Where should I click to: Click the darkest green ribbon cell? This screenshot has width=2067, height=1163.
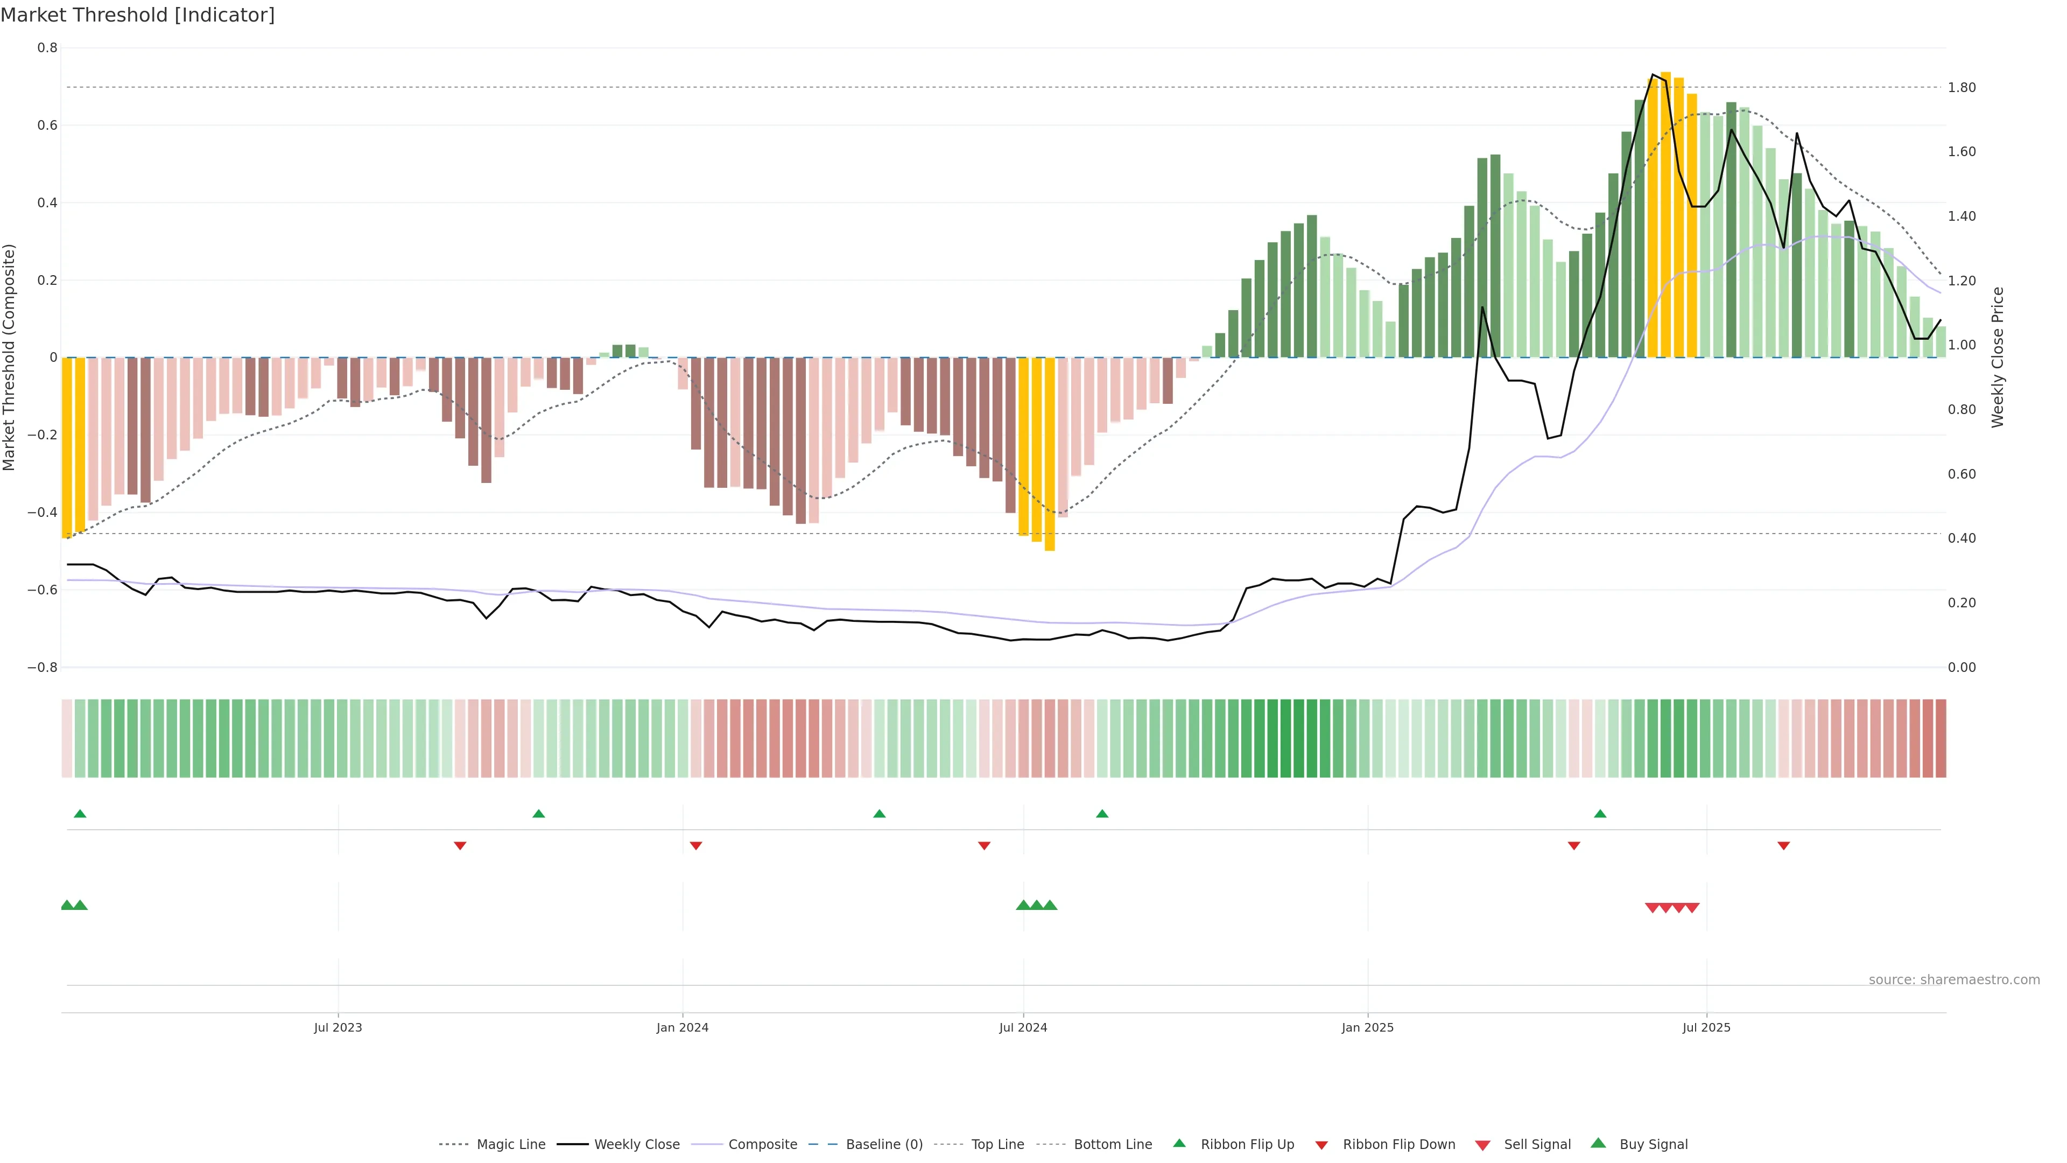click(x=1286, y=738)
